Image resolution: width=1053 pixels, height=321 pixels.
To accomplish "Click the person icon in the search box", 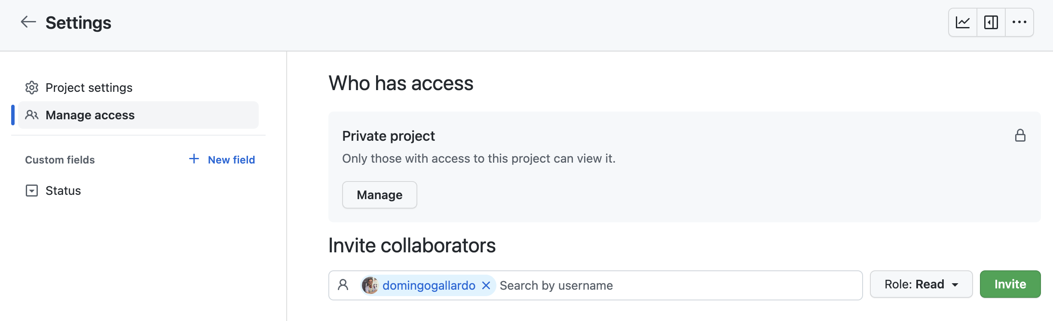I will click(343, 285).
